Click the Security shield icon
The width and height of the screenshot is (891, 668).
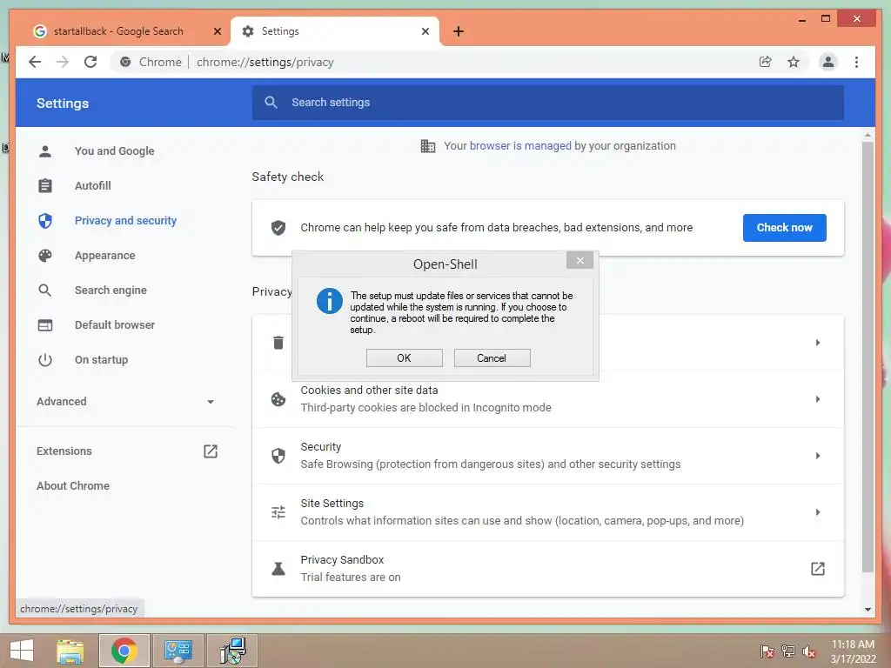[x=278, y=456]
